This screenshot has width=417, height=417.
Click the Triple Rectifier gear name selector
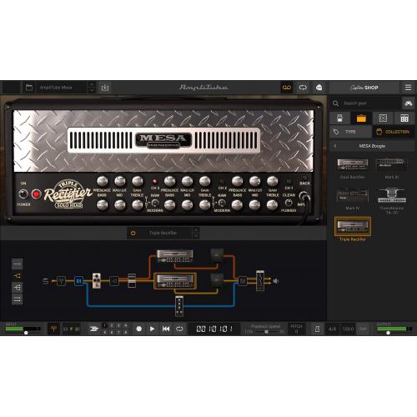[163, 233]
